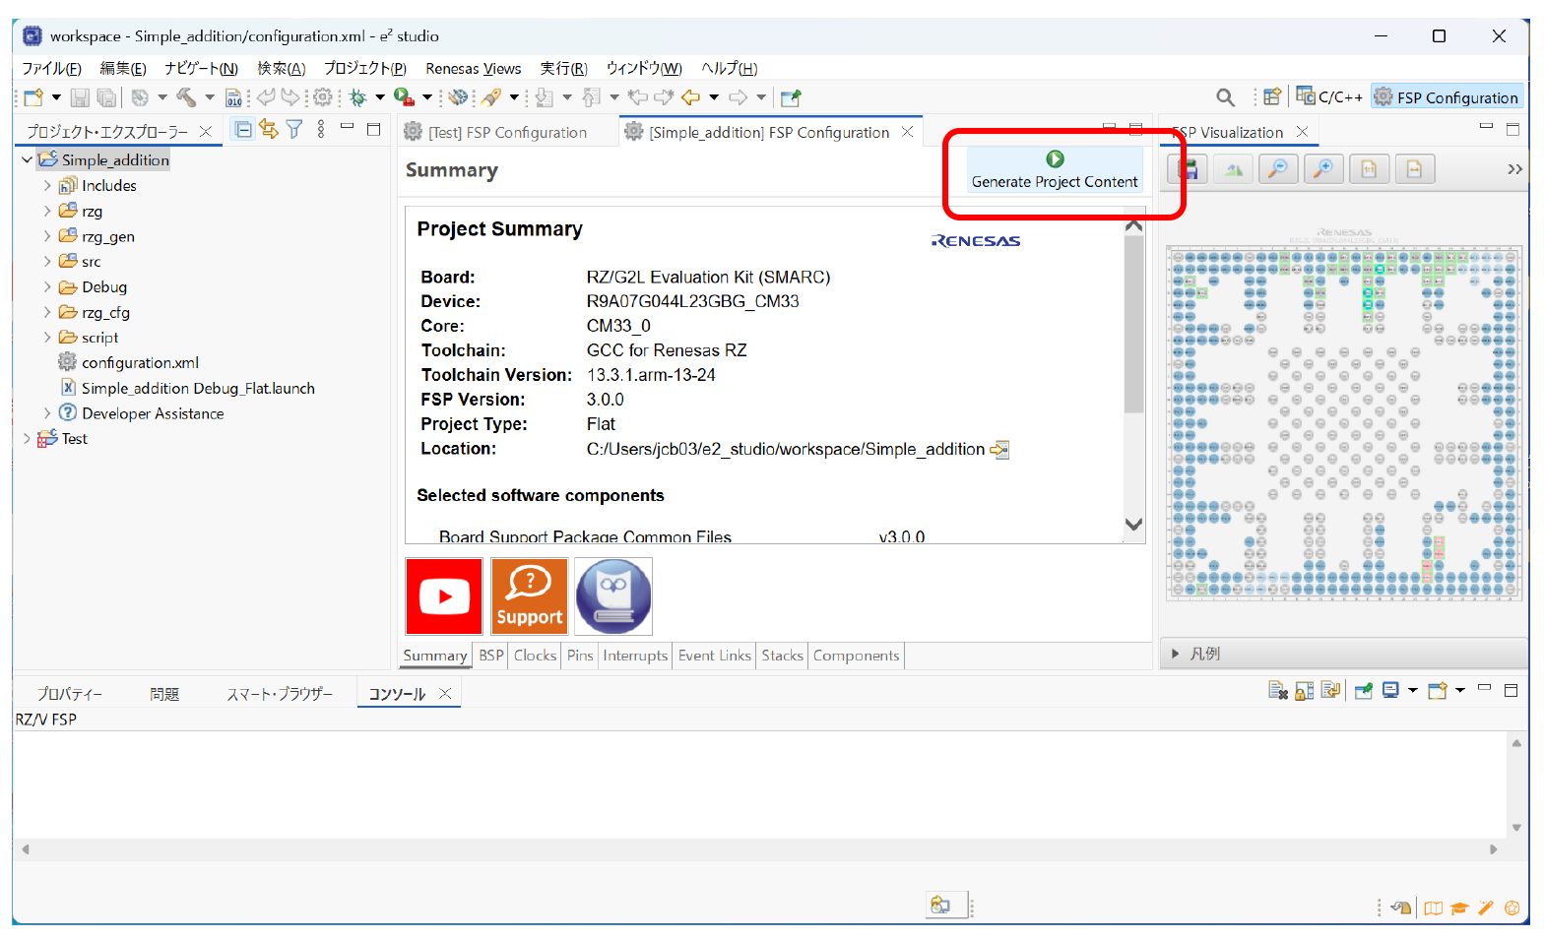
Task: Switch to the Components tab
Action: [x=856, y=656]
